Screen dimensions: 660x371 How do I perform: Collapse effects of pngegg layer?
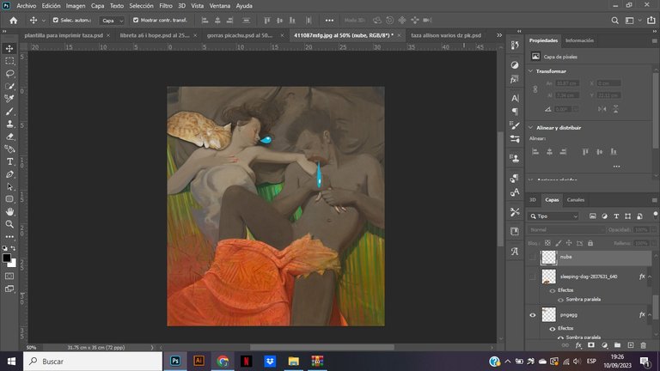[650, 314]
